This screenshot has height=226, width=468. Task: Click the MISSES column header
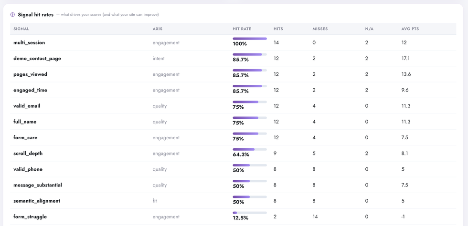pyautogui.click(x=320, y=29)
